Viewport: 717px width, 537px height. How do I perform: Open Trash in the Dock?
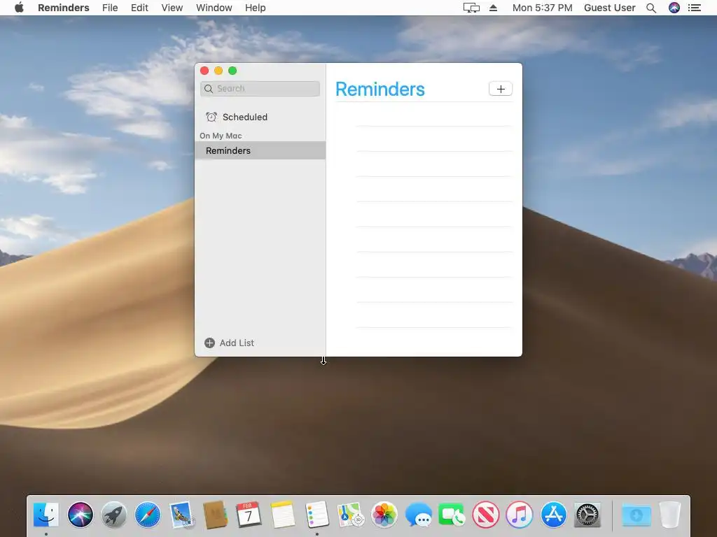pos(670,515)
